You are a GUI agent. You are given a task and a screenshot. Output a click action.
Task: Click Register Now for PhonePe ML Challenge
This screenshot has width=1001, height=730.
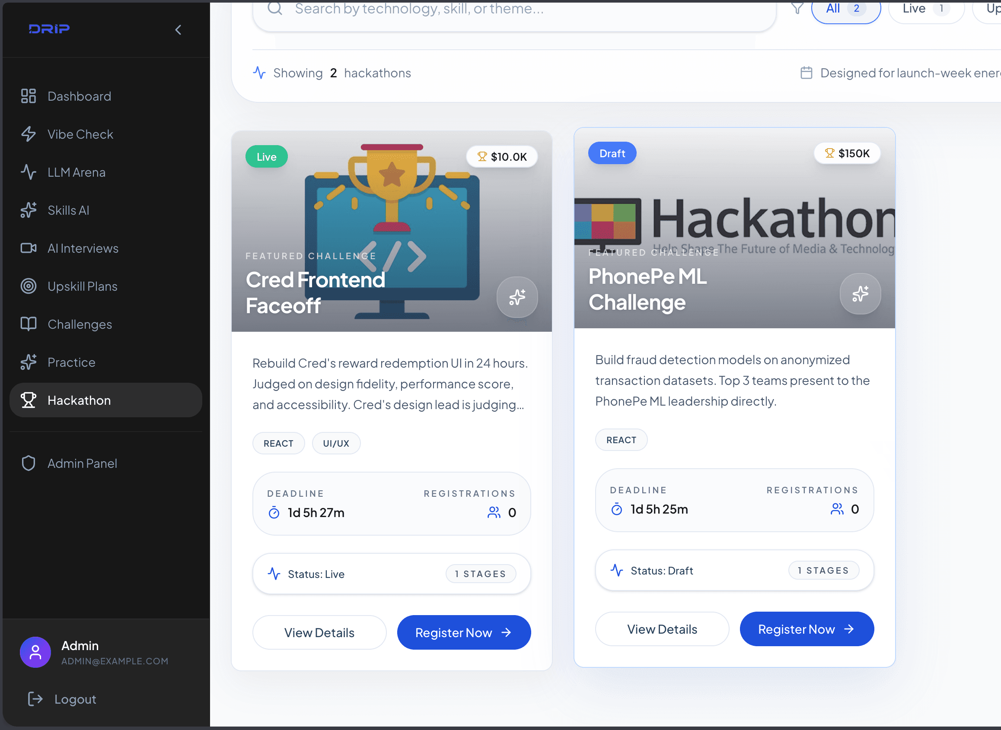click(x=807, y=629)
